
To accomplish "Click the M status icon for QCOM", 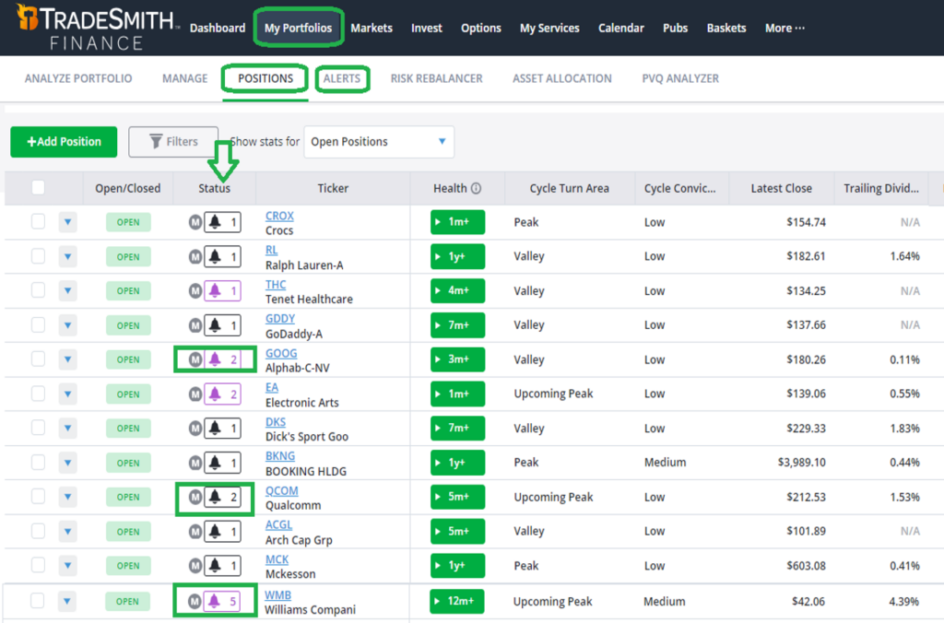I will (x=195, y=497).
